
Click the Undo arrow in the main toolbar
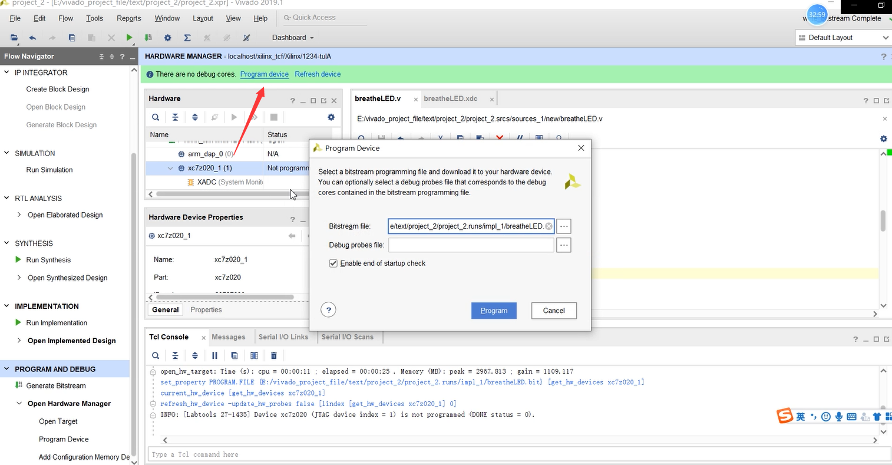[32, 38]
